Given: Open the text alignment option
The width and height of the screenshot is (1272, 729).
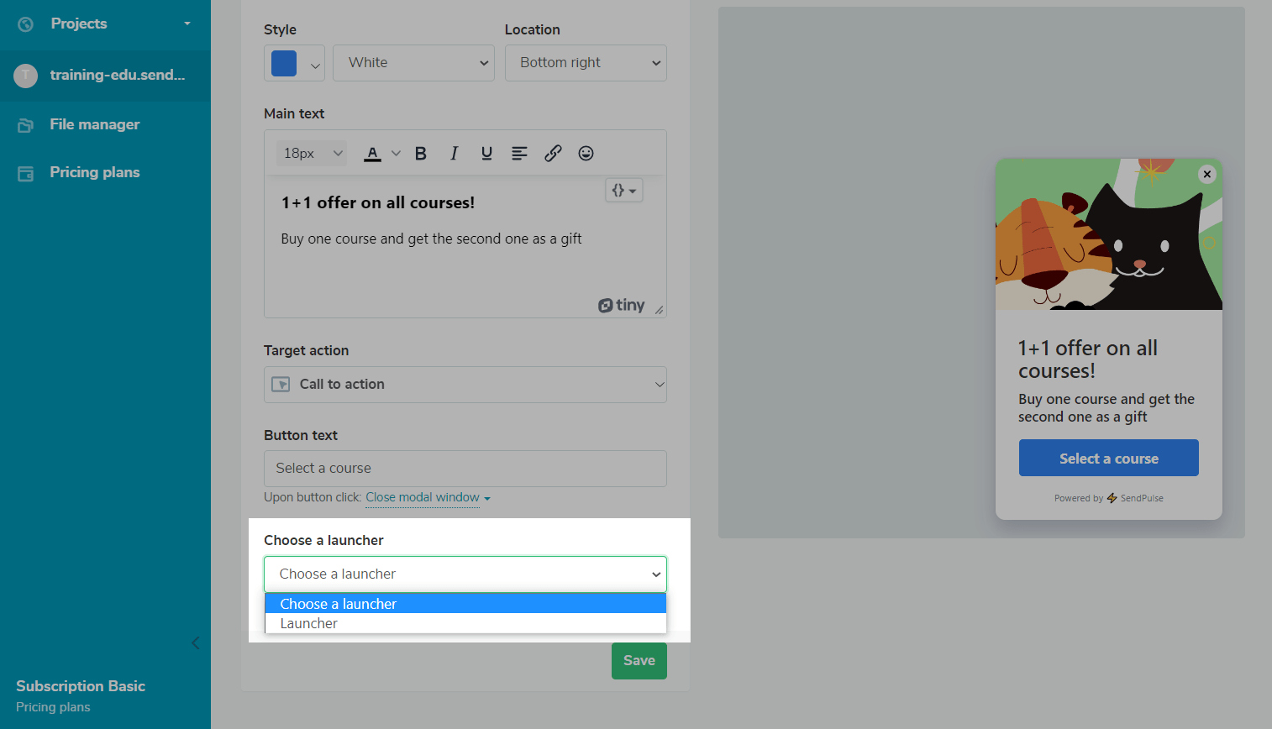Looking at the screenshot, I should pyautogui.click(x=520, y=153).
